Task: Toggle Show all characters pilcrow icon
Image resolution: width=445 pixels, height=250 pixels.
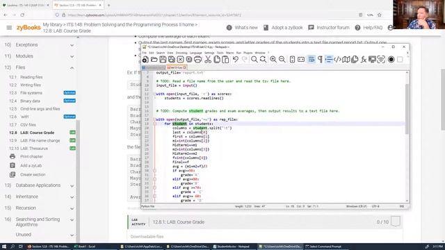Action: [320, 59]
